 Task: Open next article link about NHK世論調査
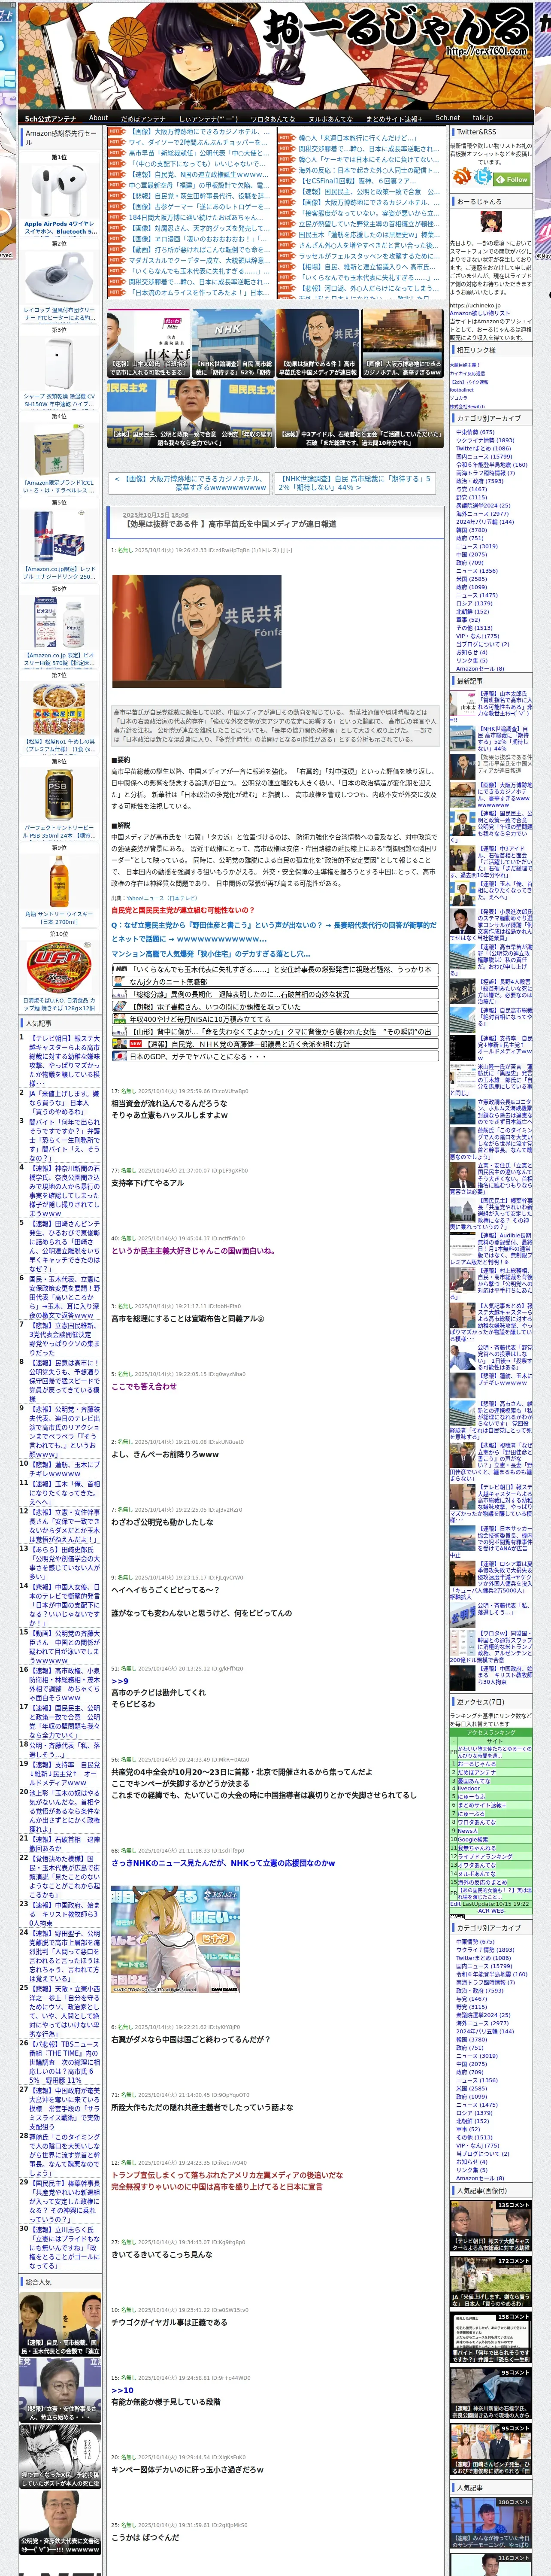[355, 483]
